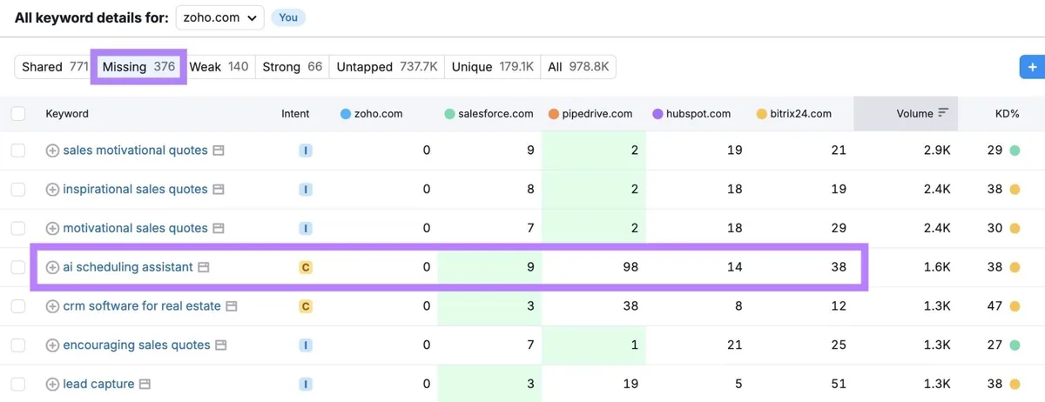This screenshot has width=1045, height=402.
Task: Click the Intent column header
Action: [295, 113]
